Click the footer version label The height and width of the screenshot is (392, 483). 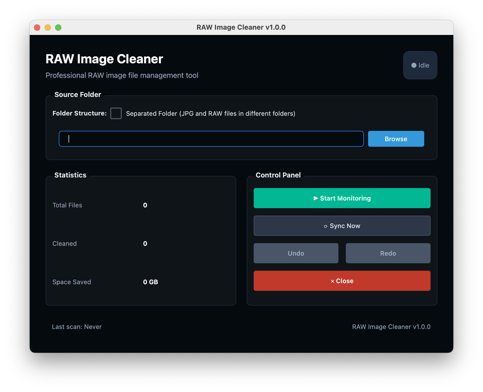click(x=391, y=327)
